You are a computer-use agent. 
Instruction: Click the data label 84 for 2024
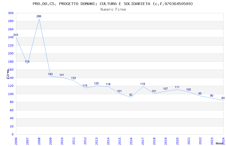(x=223, y=98)
